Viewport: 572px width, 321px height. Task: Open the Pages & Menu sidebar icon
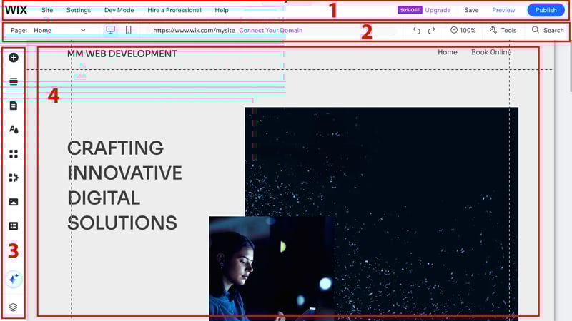pyautogui.click(x=14, y=106)
